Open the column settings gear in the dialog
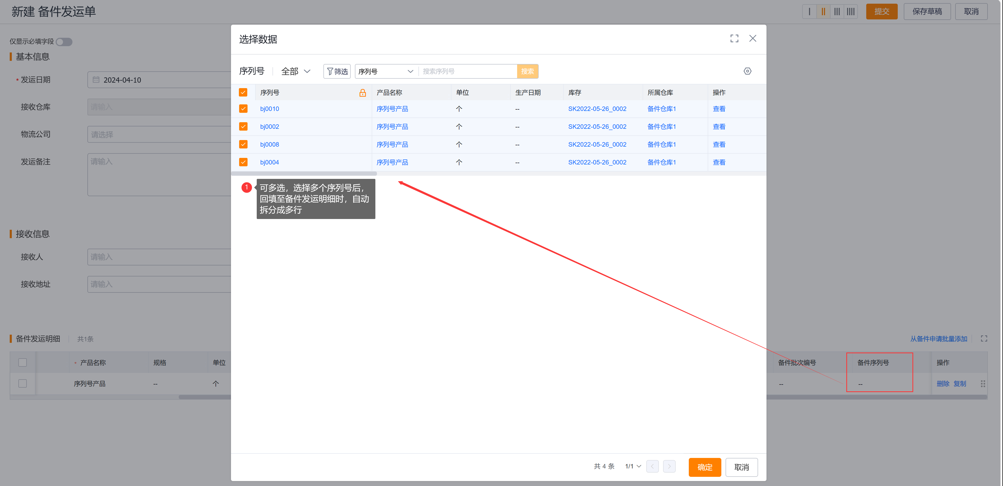The height and width of the screenshot is (486, 1003). coord(747,71)
